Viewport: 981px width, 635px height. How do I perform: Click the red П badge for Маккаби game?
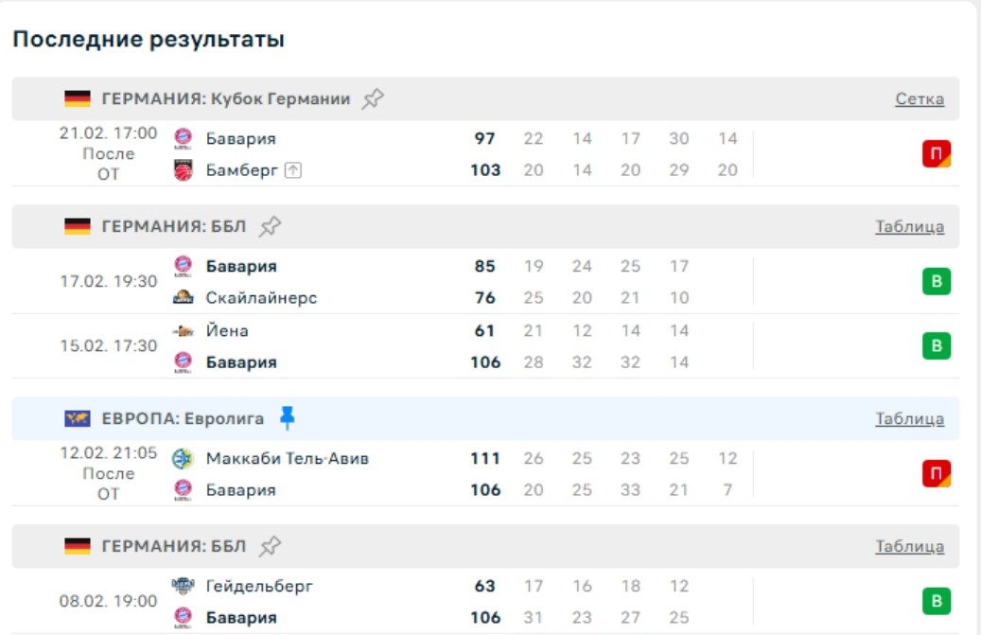(x=937, y=474)
